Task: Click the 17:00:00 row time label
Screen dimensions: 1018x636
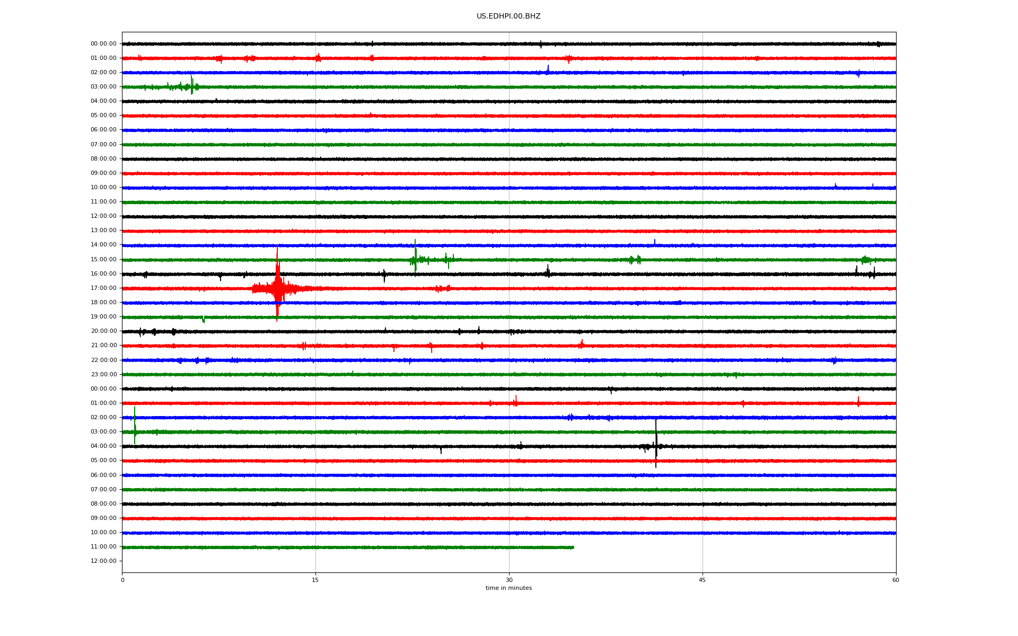Action: (103, 288)
